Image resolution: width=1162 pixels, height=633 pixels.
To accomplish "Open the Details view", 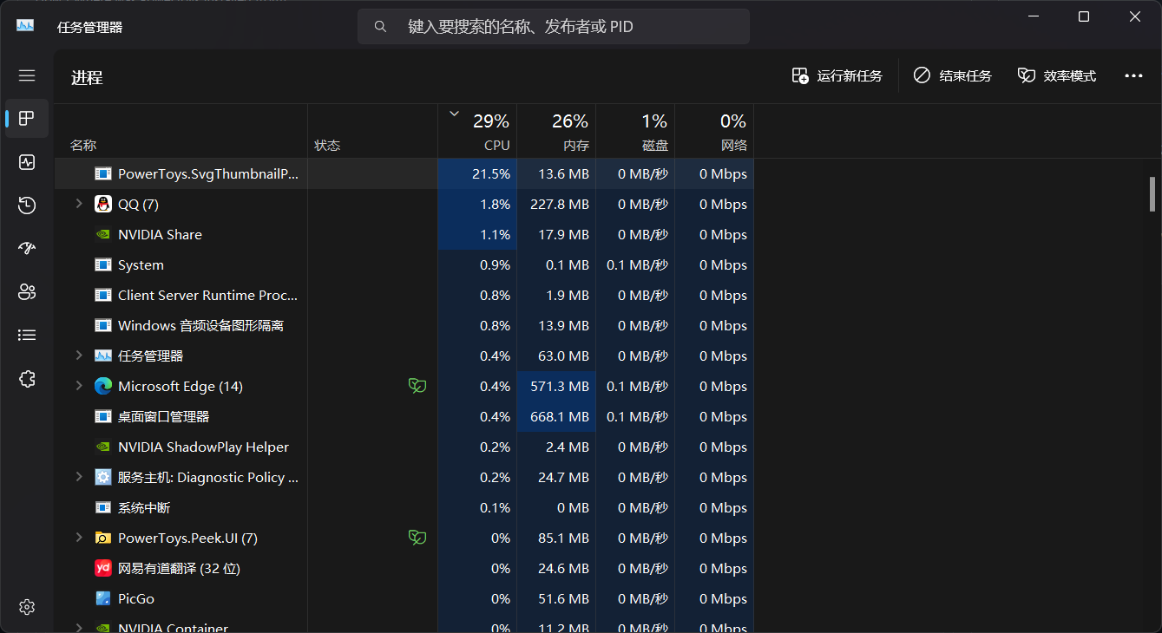I will pos(26,335).
